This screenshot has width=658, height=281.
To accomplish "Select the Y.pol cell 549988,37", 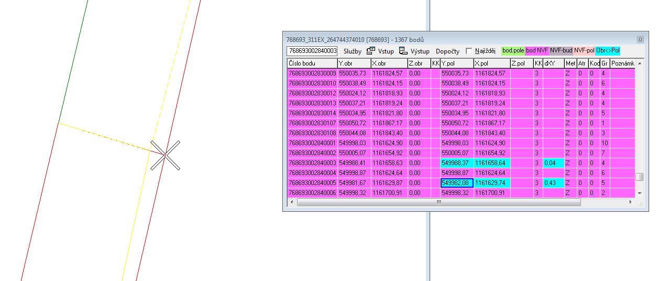I will coord(456,163).
